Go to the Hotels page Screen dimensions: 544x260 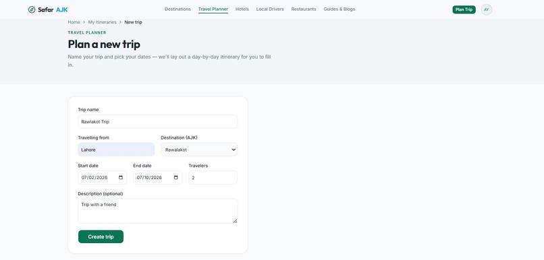(242, 9)
